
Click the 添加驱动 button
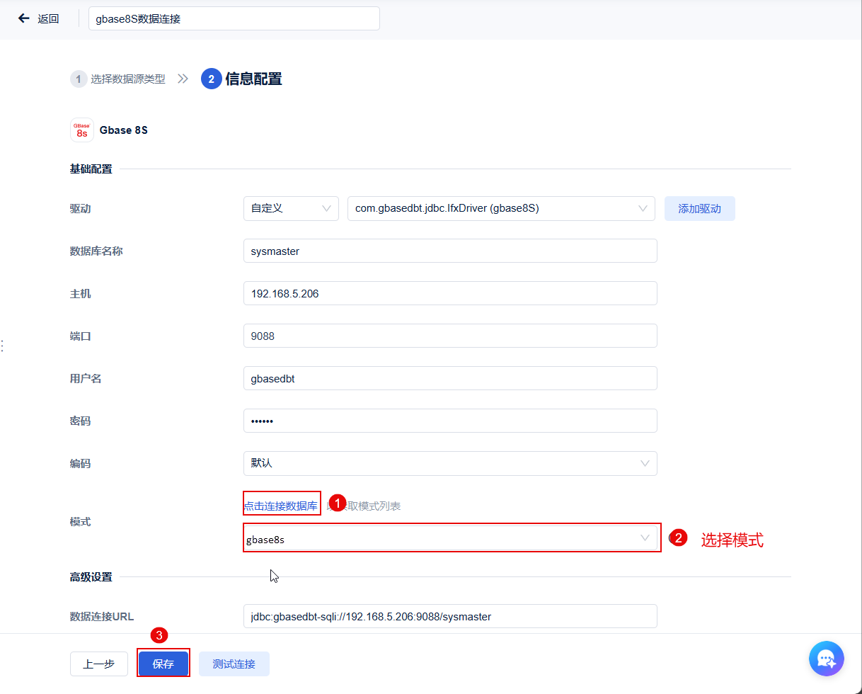click(x=699, y=208)
